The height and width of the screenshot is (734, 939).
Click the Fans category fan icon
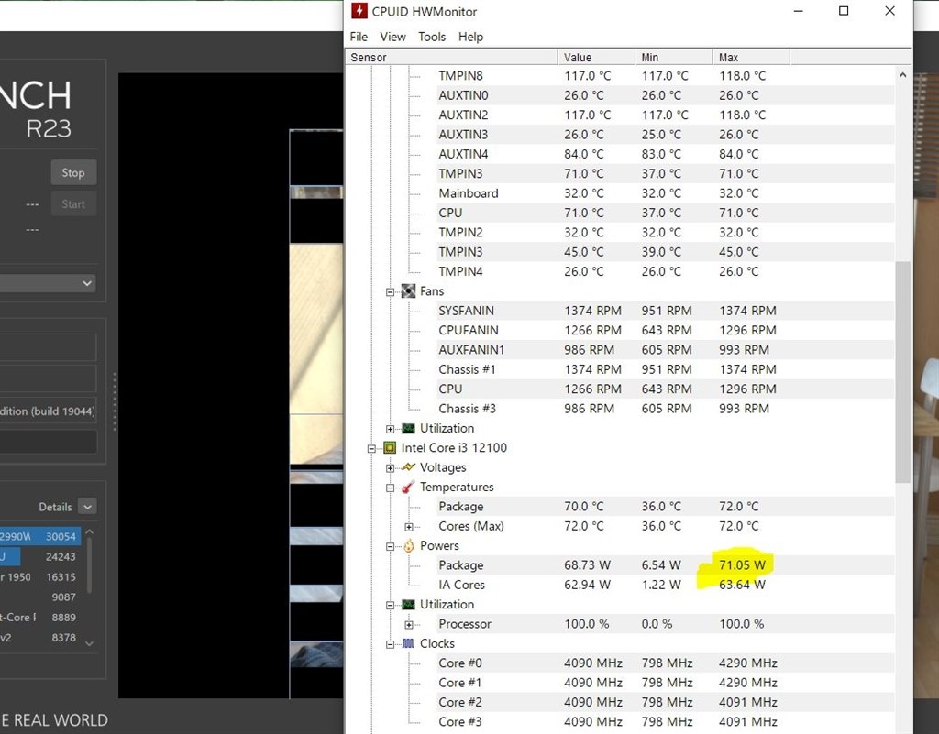[x=408, y=291]
